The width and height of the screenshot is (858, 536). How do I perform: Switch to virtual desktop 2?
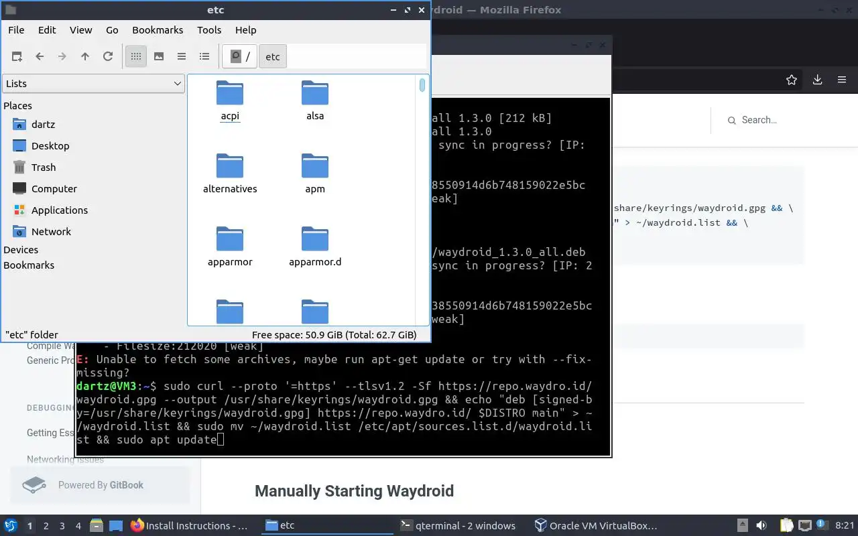(x=46, y=526)
